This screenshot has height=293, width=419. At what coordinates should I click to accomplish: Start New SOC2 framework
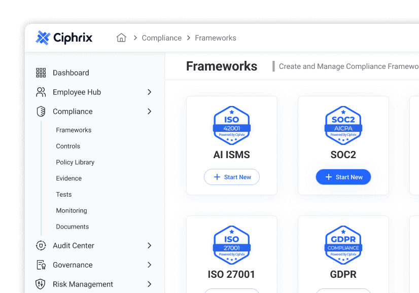343,177
